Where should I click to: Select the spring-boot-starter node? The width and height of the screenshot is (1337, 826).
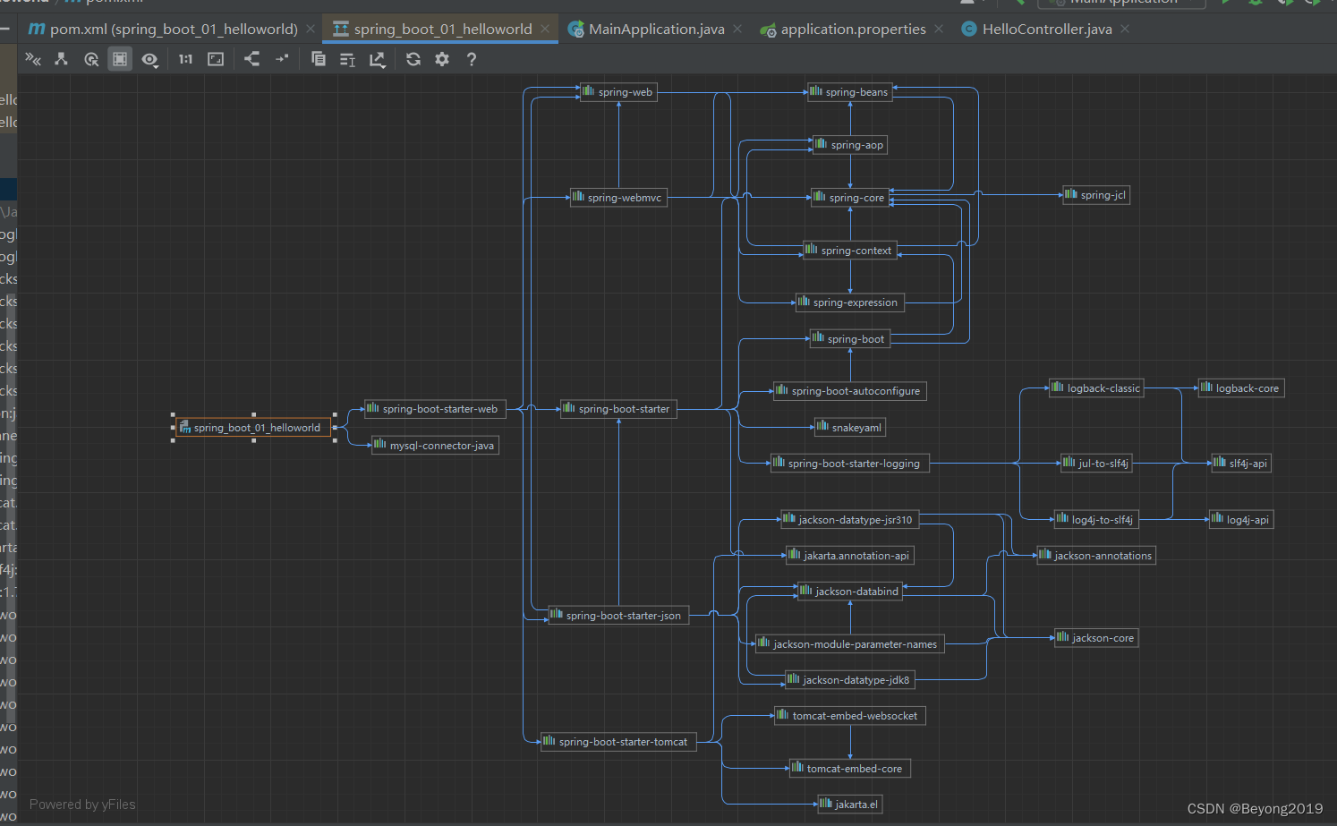618,409
